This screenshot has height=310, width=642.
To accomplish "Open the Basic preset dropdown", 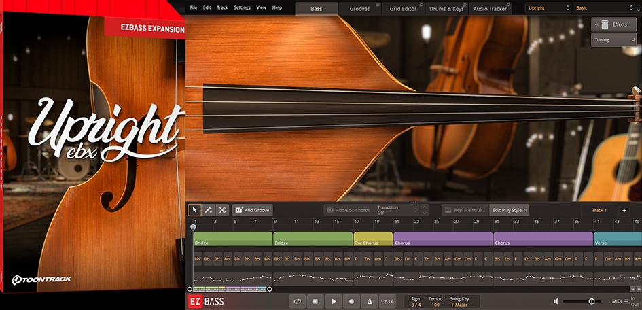I will click(x=604, y=7).
